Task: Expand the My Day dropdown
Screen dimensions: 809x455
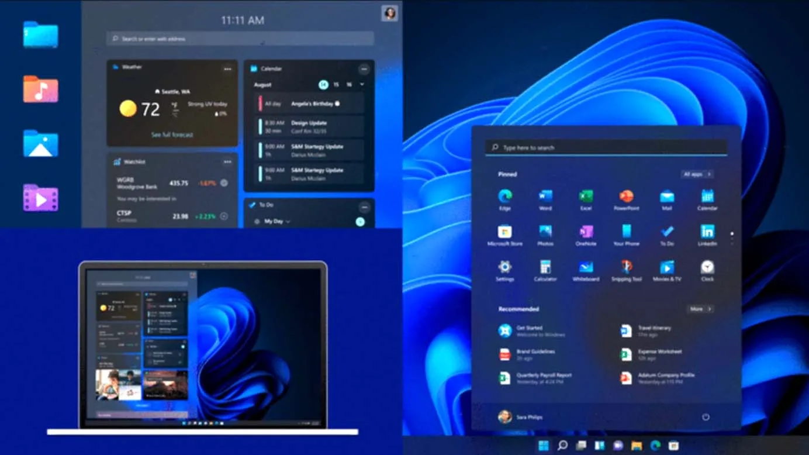Action: [x=277, y=222]
